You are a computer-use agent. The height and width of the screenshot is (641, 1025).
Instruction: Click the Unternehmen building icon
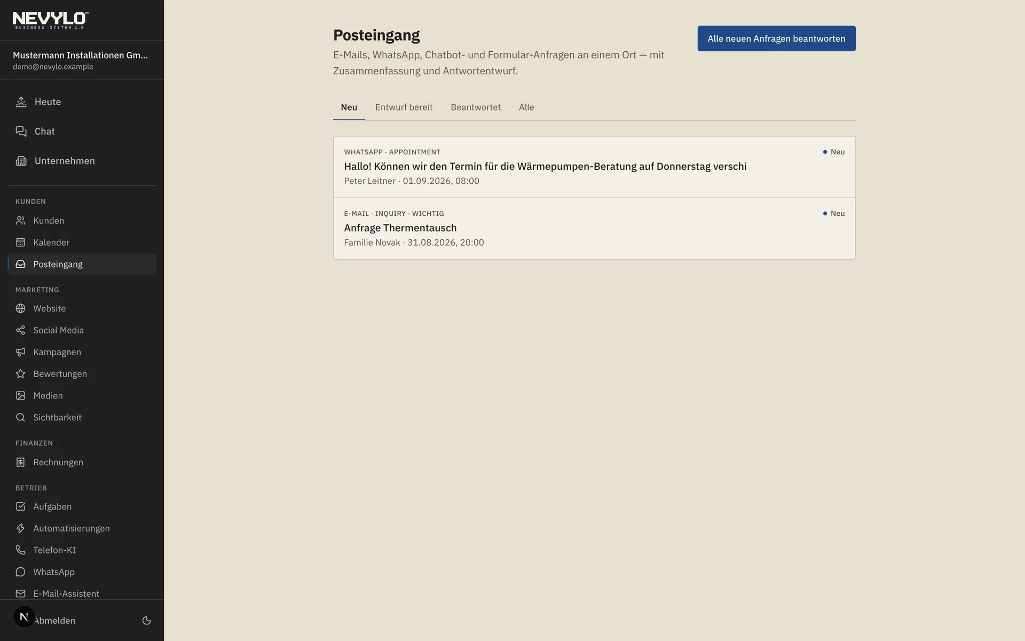pos(21,161)
